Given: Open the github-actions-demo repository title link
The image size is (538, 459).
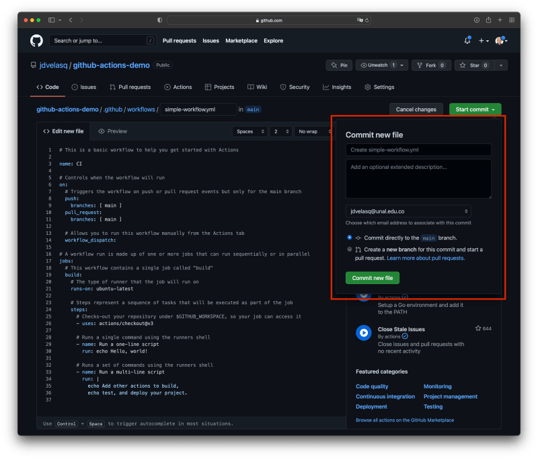Looking at the screenshot, I should click(x=111, y=65).
